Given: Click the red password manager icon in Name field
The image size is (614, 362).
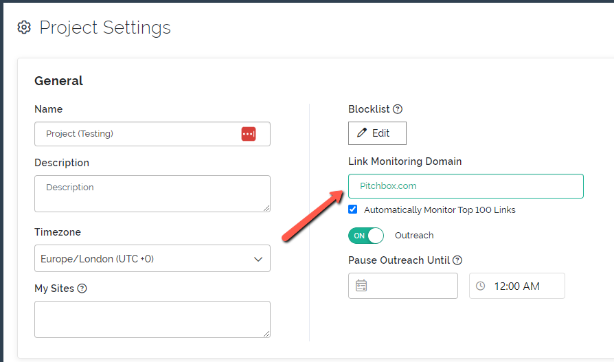Looking at the screenshot, I should coord(249,133).
